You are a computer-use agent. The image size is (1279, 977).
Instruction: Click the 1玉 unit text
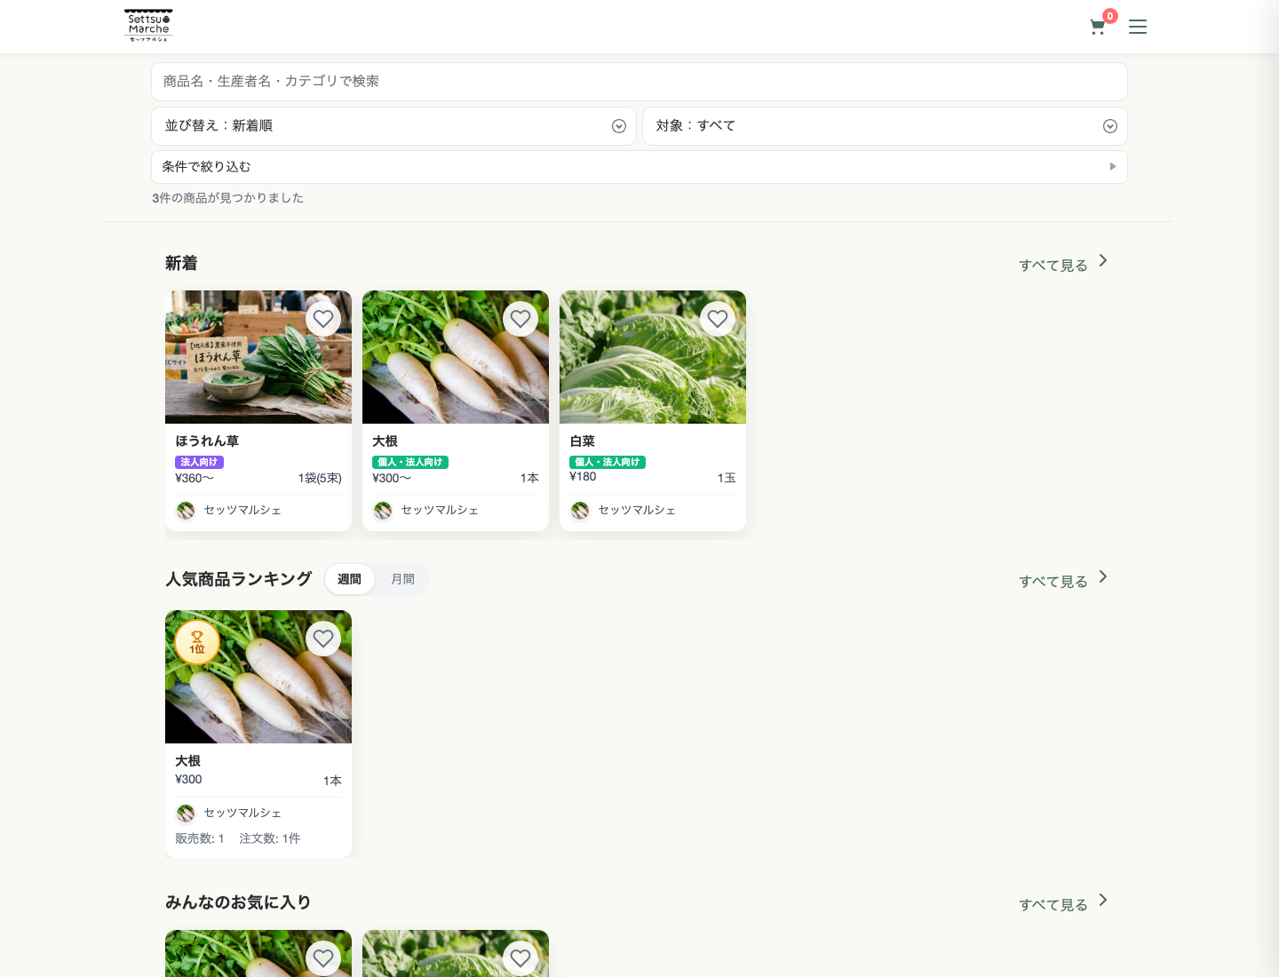coord(727,478)
